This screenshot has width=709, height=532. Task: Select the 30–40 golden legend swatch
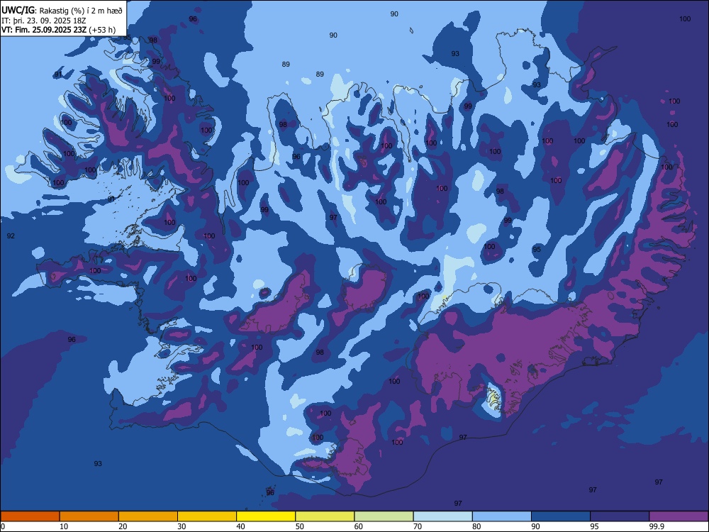(x=207, y=516)
